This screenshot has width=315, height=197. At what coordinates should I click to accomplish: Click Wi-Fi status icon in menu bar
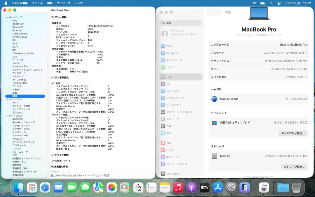point(254,3)
